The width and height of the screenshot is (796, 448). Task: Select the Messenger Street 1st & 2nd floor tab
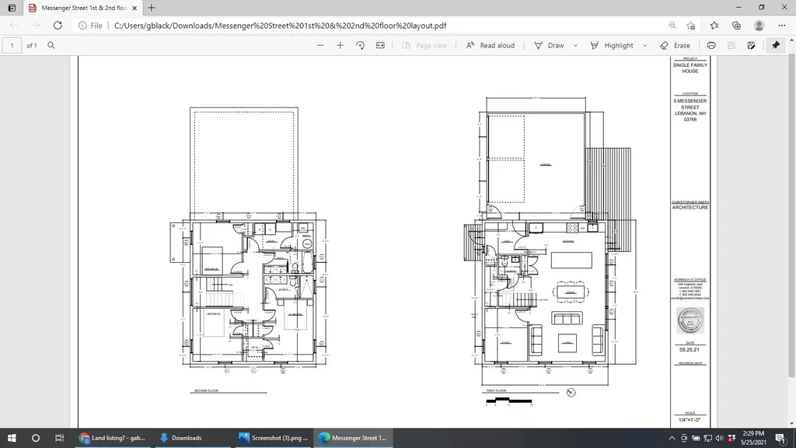pyautogui.click(x=83, y=8)
